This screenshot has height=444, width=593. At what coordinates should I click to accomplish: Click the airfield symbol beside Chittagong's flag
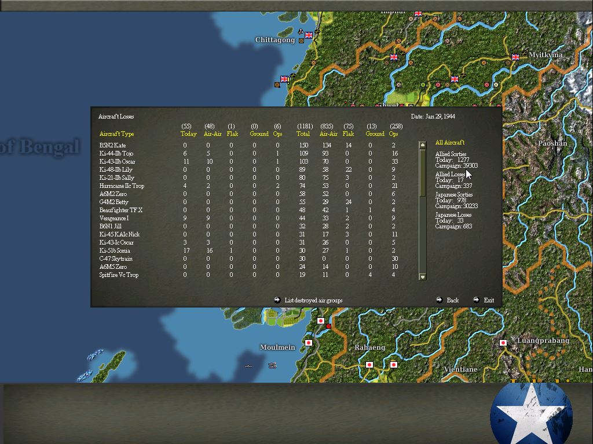pos(317,32)
